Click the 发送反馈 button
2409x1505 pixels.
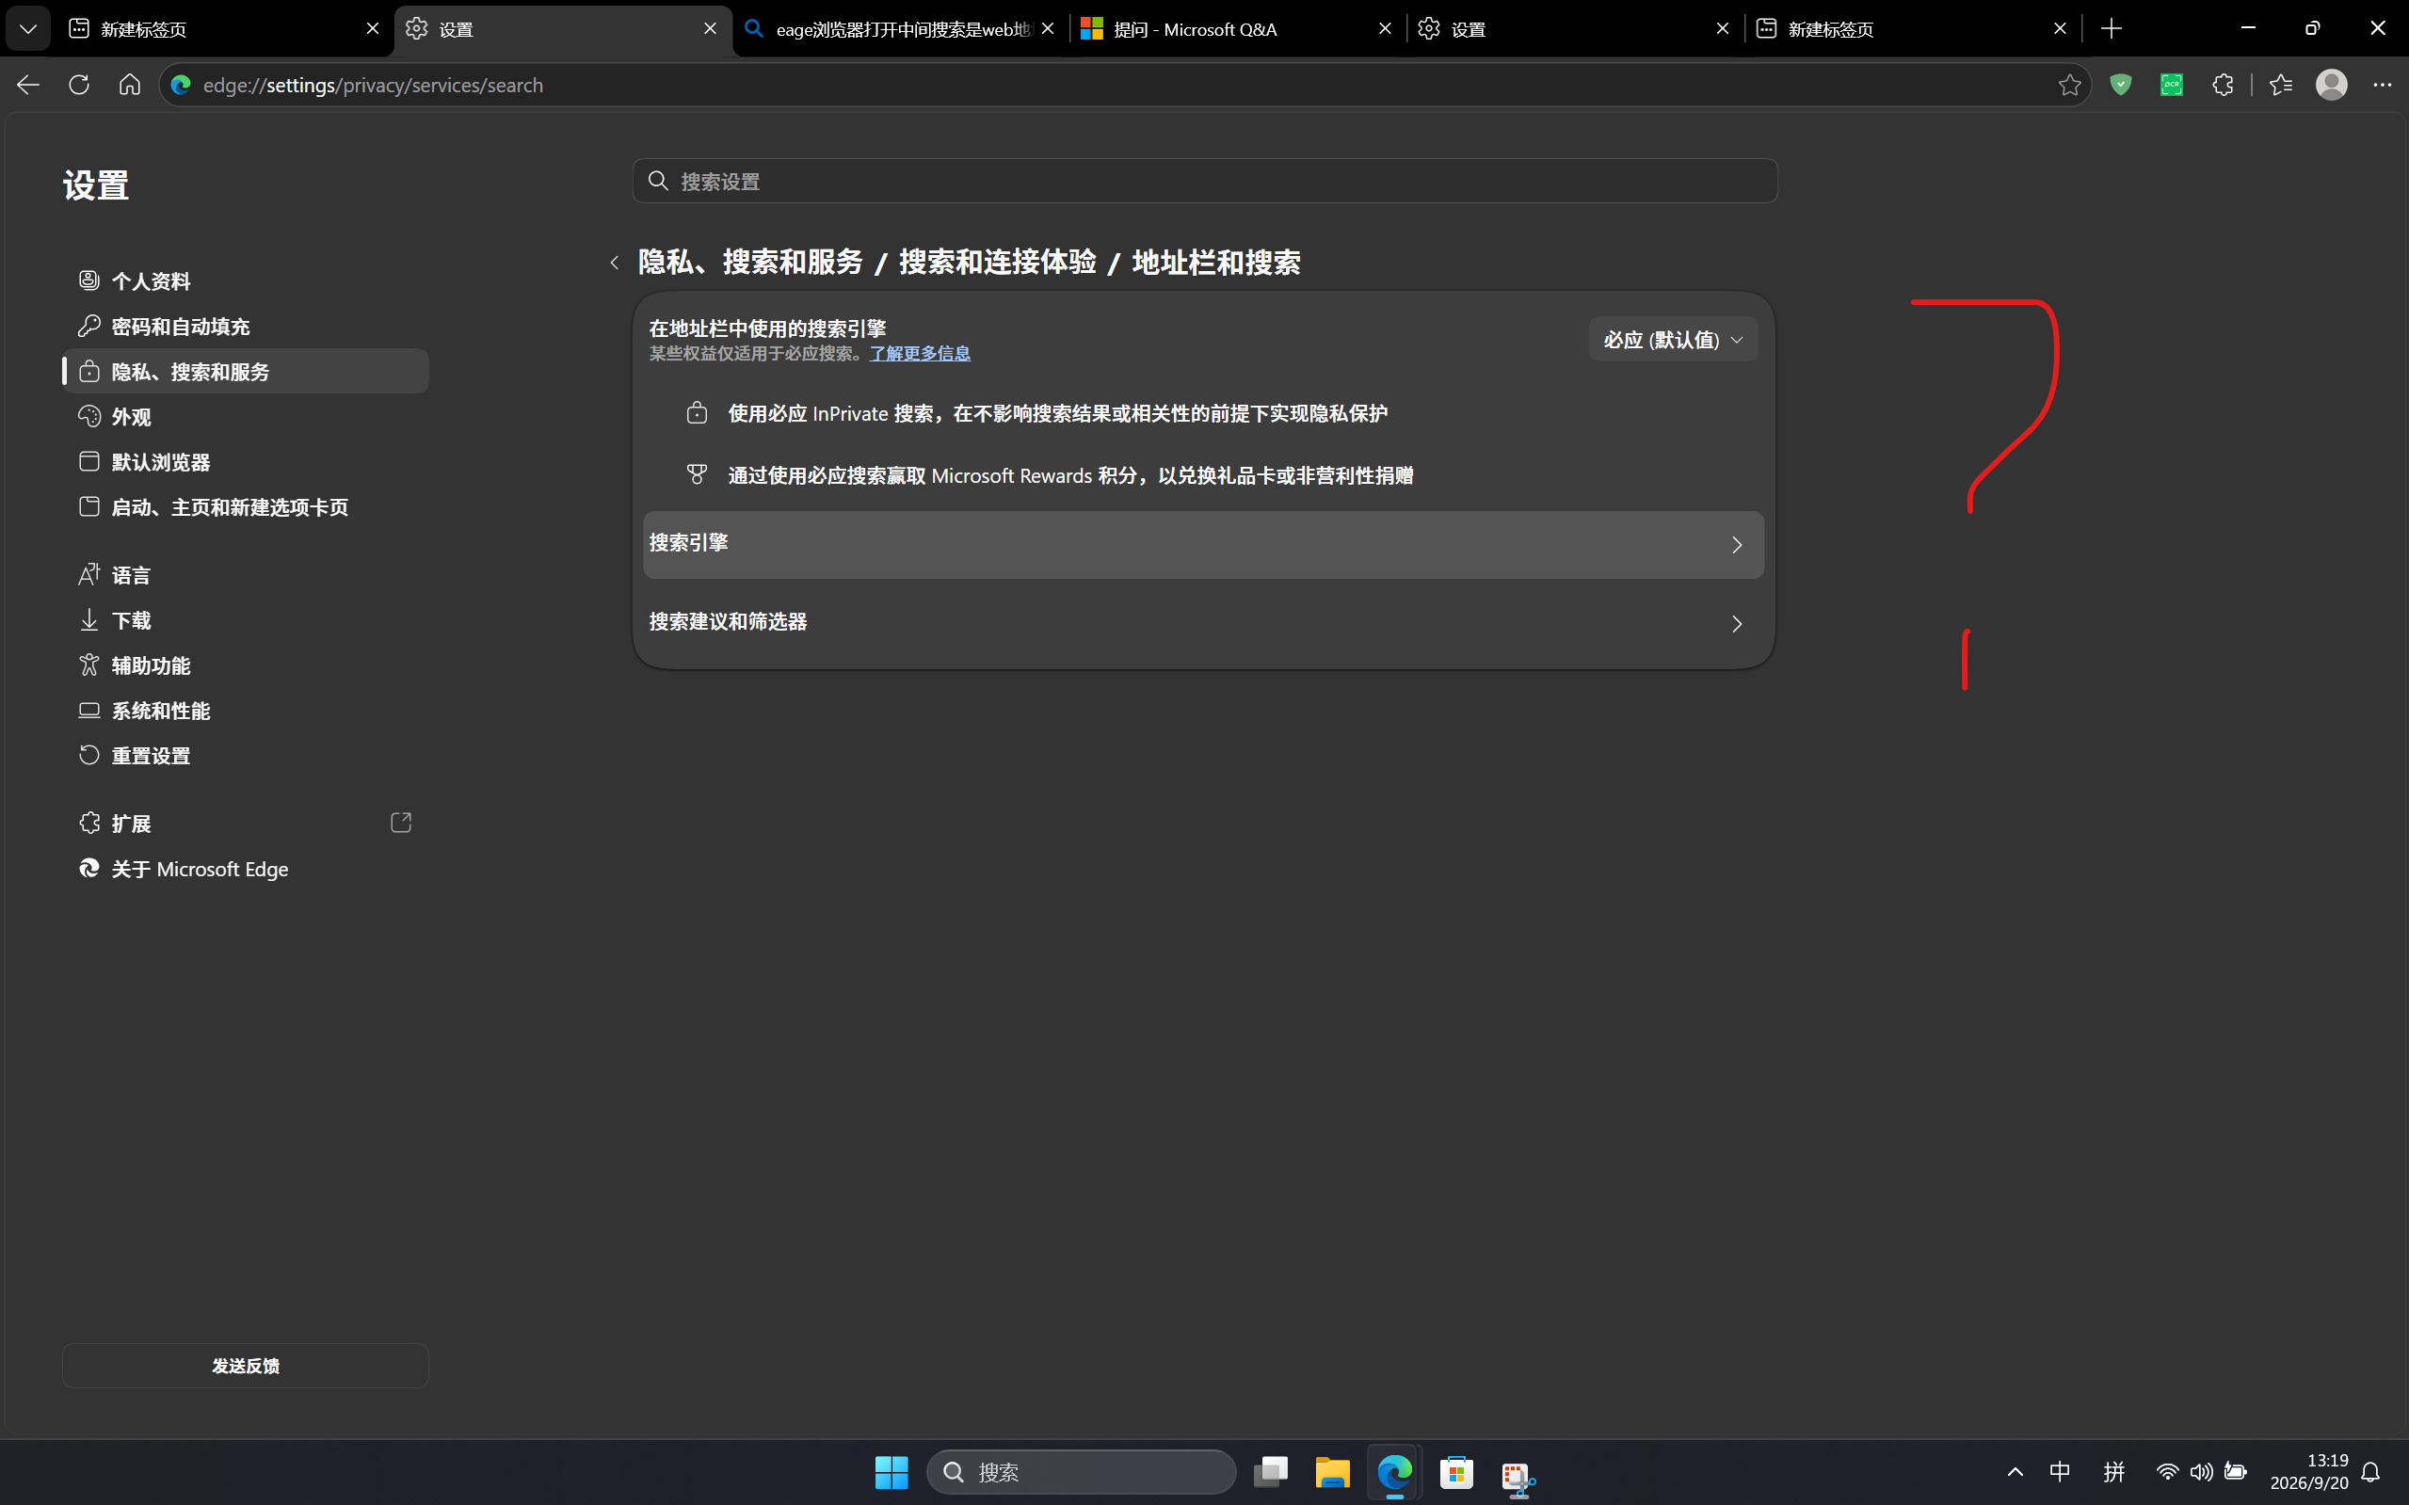[x=245, y=1366]
